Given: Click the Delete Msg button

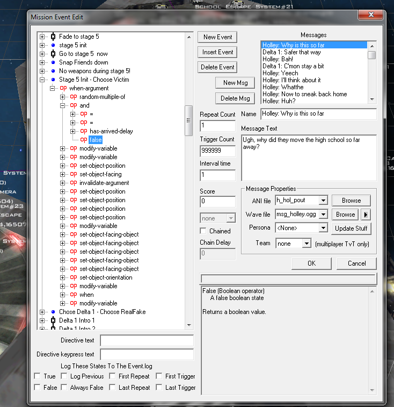Looking at the screenshot, I should [235, 98].
